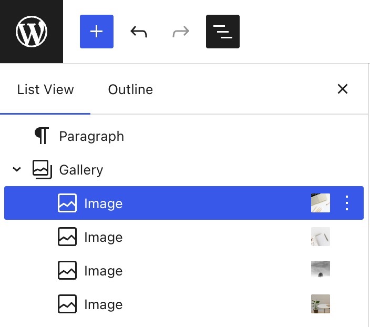Select the Gallery block label
This screenshot has width=370, height=327.
pos(81,170)
